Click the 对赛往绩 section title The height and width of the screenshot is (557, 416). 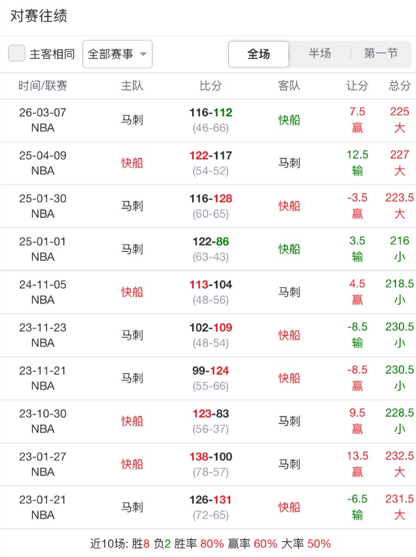click(39, 16)
